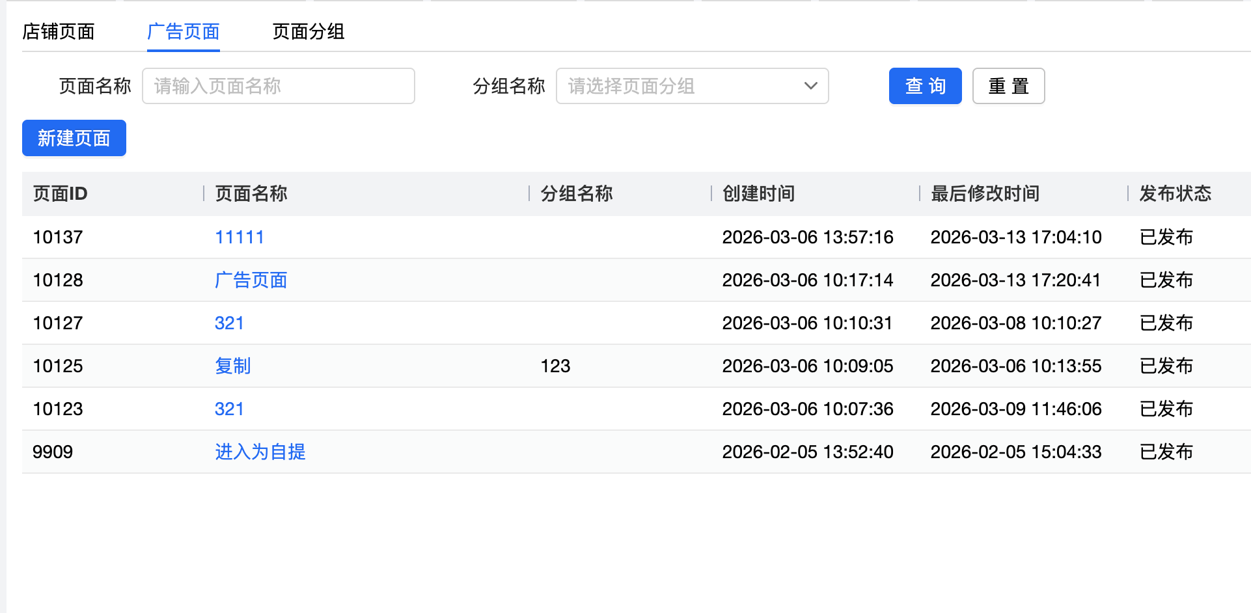The width and height of the screenshot is (1251, 613).
Task: Click the 发布状态 column header
Action: click(x=1175, y=193)
